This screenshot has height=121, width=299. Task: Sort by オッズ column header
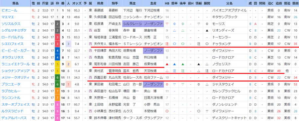77,3
